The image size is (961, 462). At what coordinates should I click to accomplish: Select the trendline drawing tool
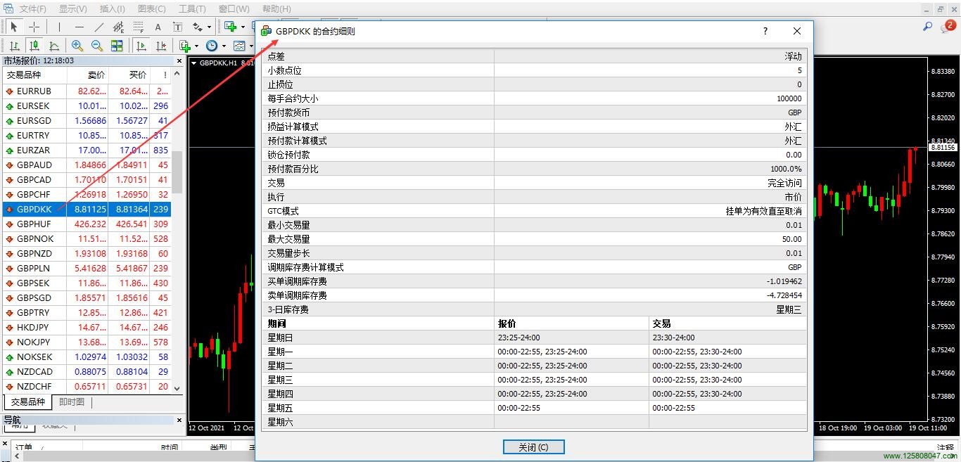98,27
